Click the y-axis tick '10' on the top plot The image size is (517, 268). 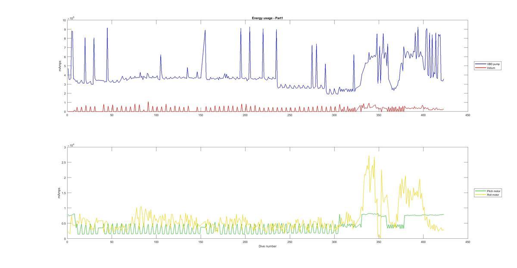(64, 20)
